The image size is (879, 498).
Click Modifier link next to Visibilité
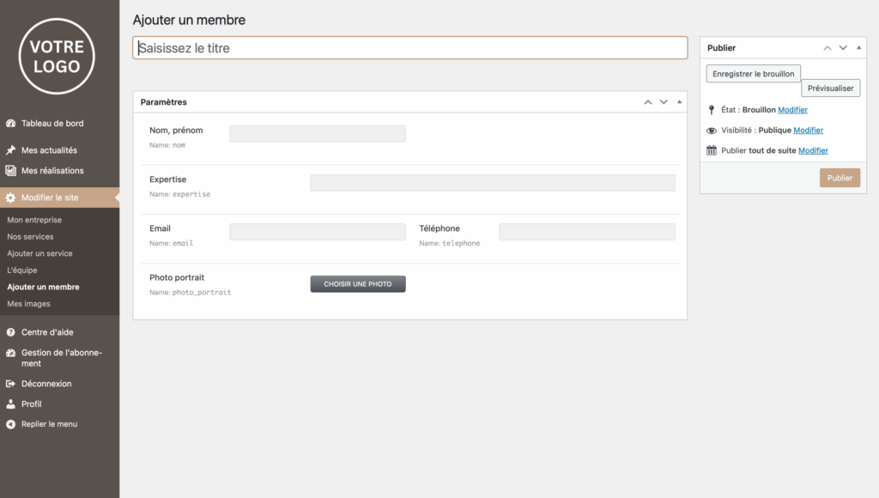click(x=808, y=131)
